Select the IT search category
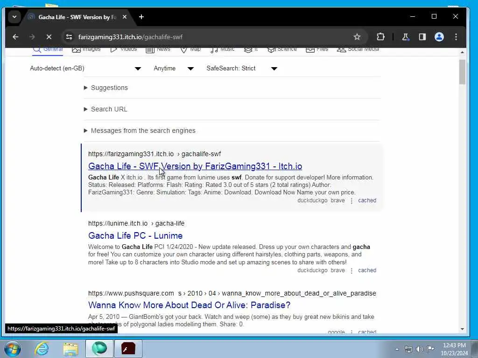This screenshot has height=358, width=478. [x=251, y=49]
